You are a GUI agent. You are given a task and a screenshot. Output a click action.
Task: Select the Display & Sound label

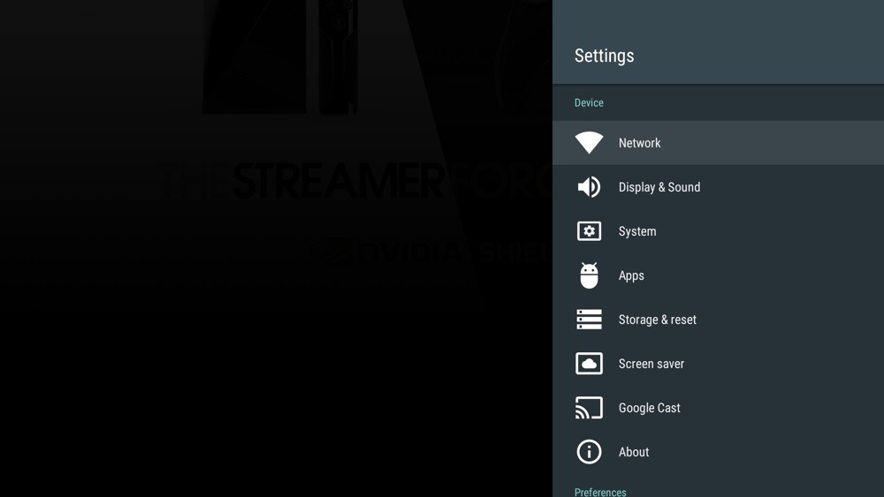point(659,187)
